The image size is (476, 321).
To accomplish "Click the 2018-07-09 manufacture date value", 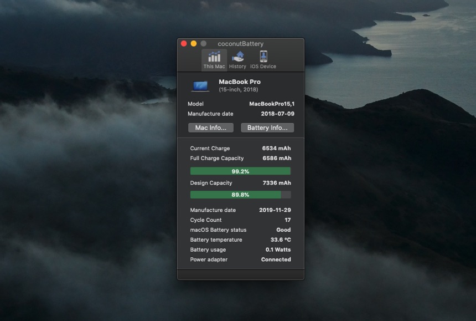I will click(x=277, y=114).
